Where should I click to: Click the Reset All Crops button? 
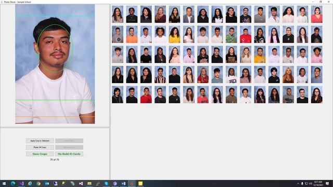[x=40, y=148]
